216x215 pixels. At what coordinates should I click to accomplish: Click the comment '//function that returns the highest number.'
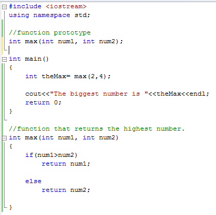click(96, 129)
